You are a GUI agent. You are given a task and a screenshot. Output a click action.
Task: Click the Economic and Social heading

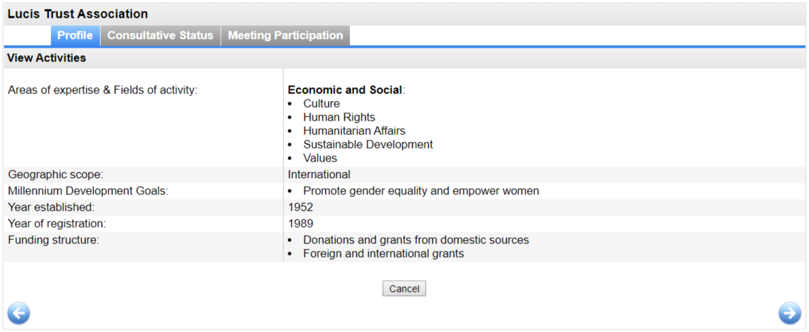pos(345,90)
